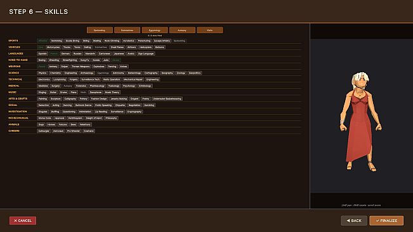The height and width of the screenshot is (232, 413).
Task: Pick the Archaeology science skill
Action: tap(87, 73)
